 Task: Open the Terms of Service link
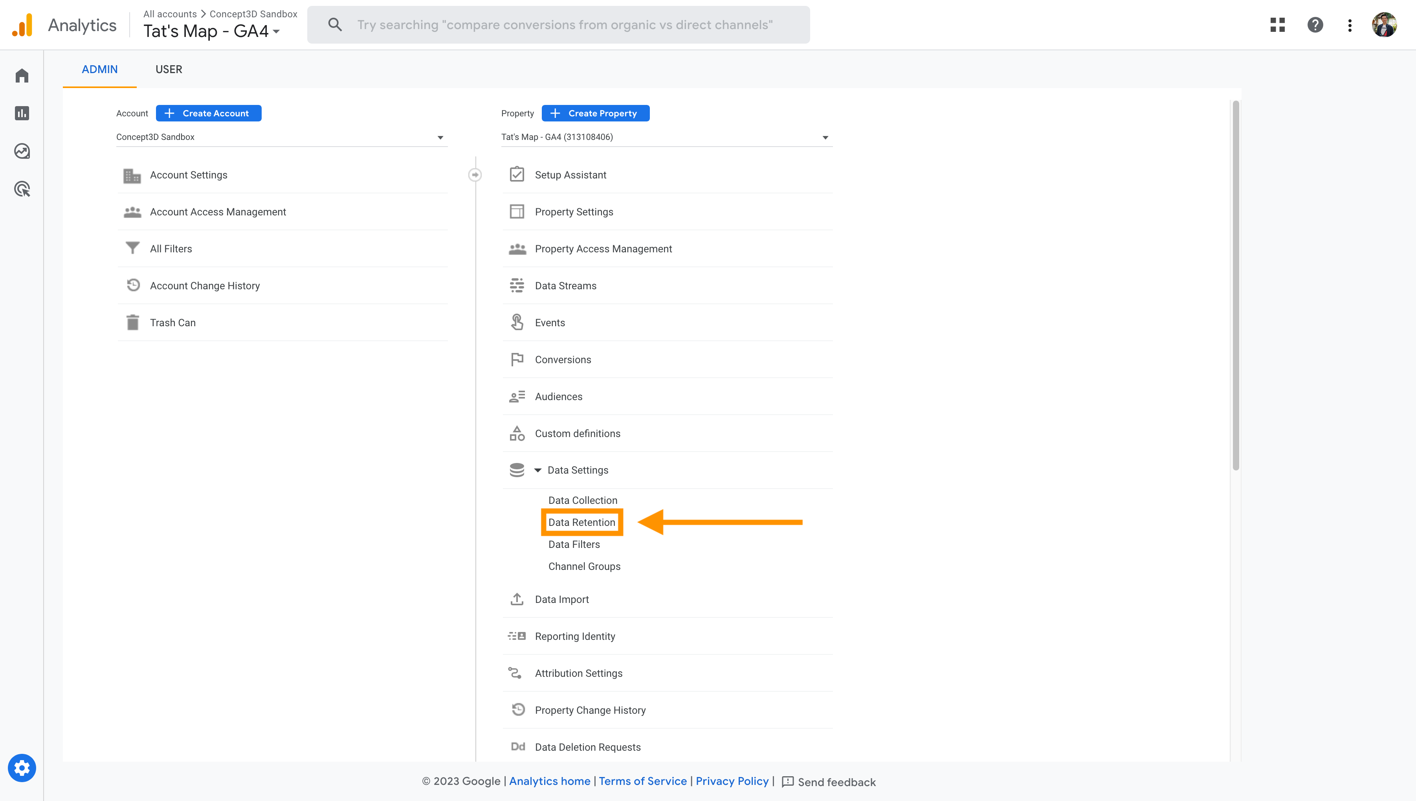click(642, 781)
